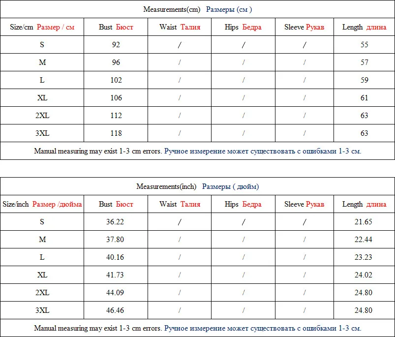
Task: Click the Sleeve header in the inch table
Action: point(304,204)
